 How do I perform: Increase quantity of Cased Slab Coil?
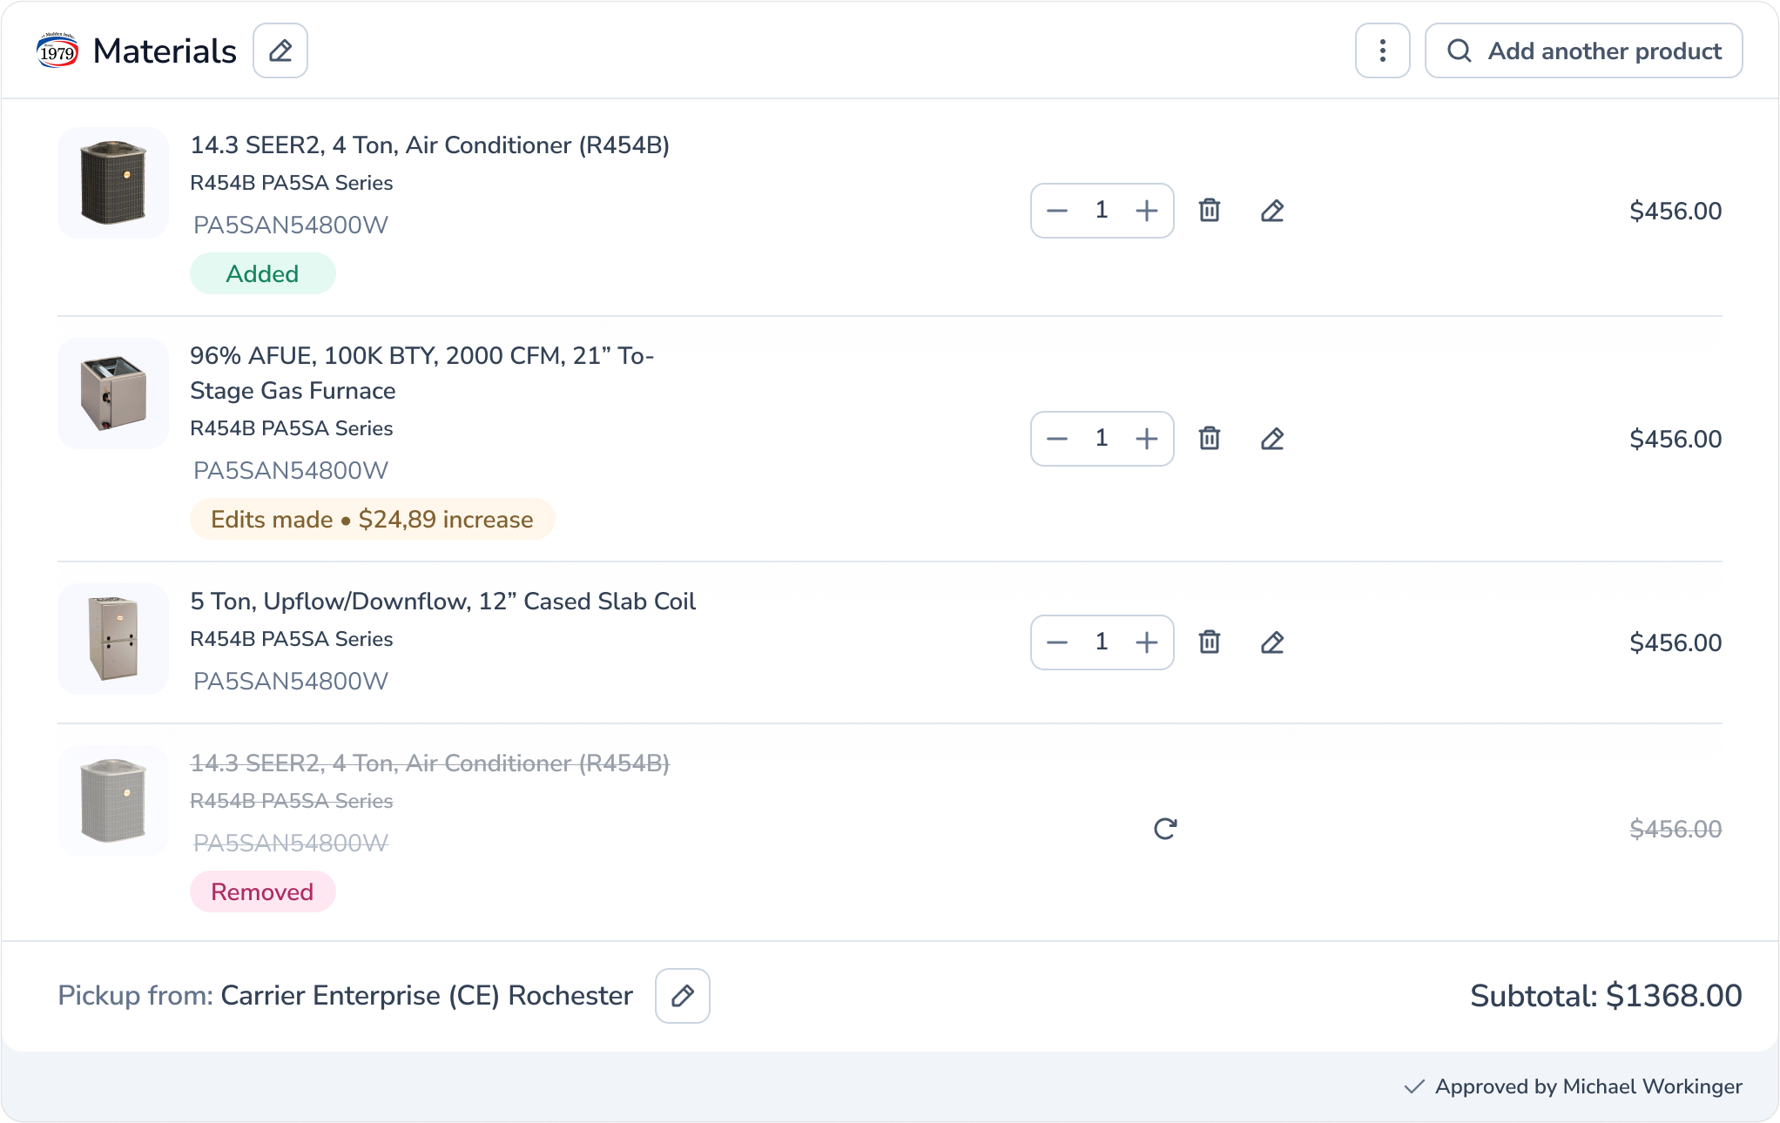click(x=1147, y=642)
